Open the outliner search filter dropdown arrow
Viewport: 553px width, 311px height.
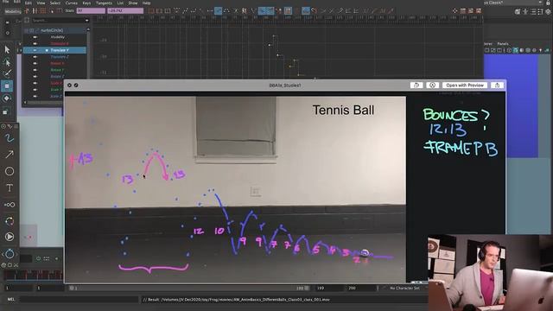pyautogui.click(x=86, y=21)
